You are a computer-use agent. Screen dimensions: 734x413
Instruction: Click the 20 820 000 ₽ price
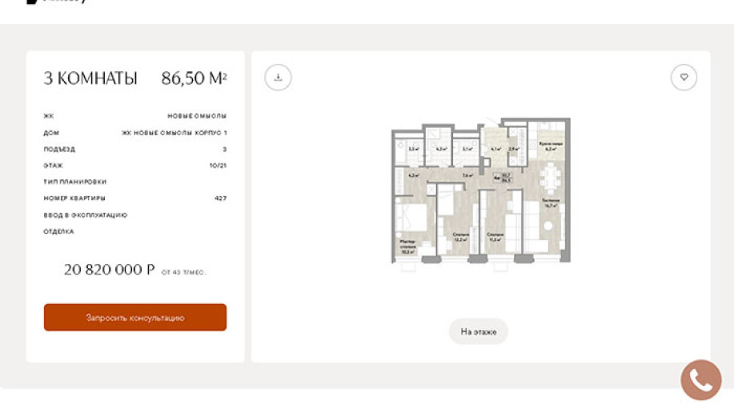[110, 270]
